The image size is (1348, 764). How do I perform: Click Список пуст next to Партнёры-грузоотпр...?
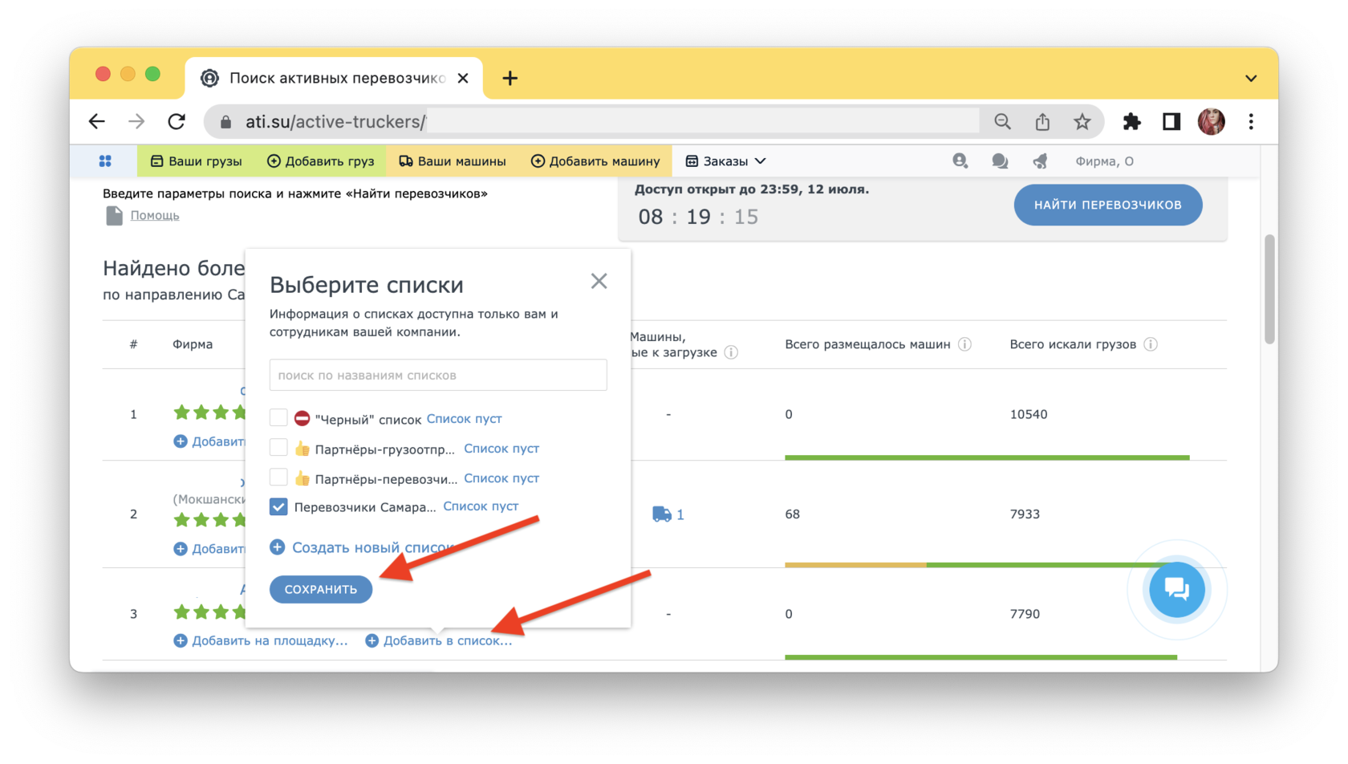click(x=501, y=448)
